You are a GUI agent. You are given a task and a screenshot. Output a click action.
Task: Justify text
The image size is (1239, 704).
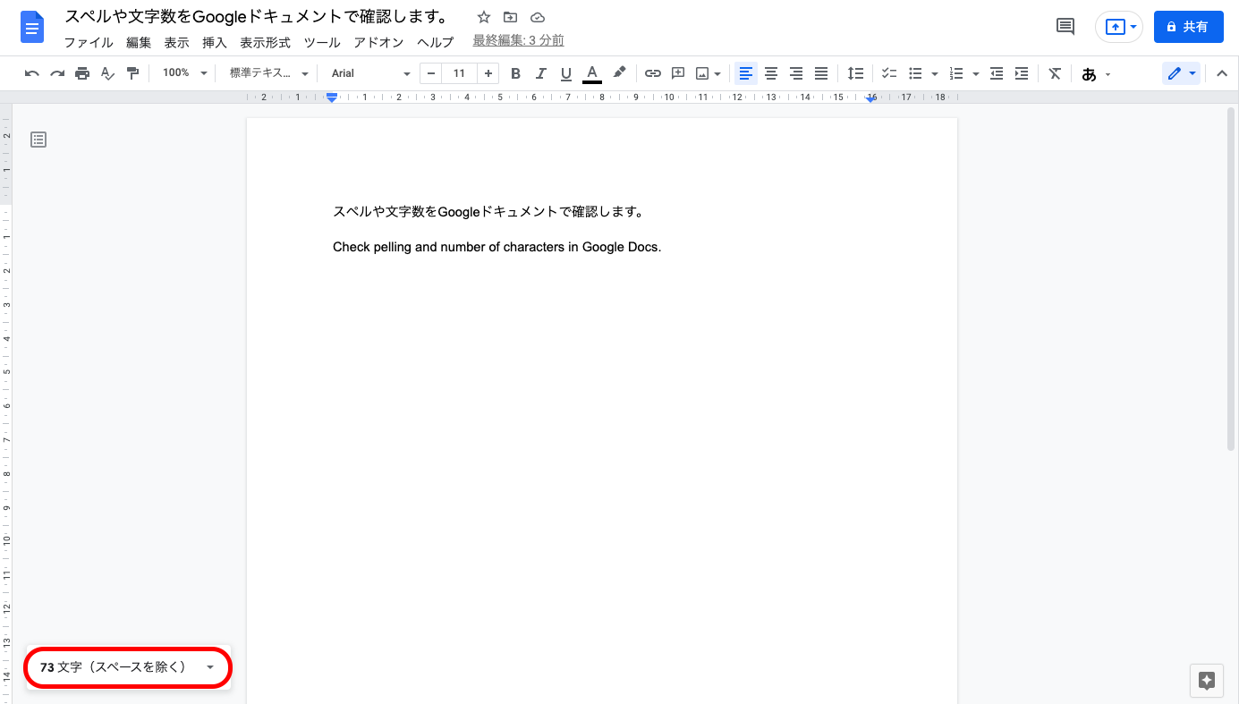point(821,73)
